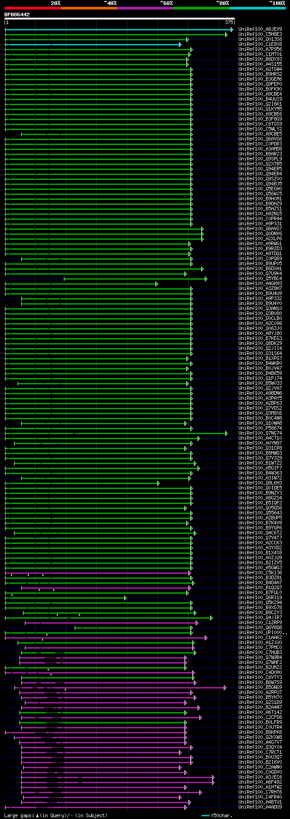Select label UniRef100_Q8LKH3
The width and height of the screenshot is (290, 819).
[x=260, y=483]
